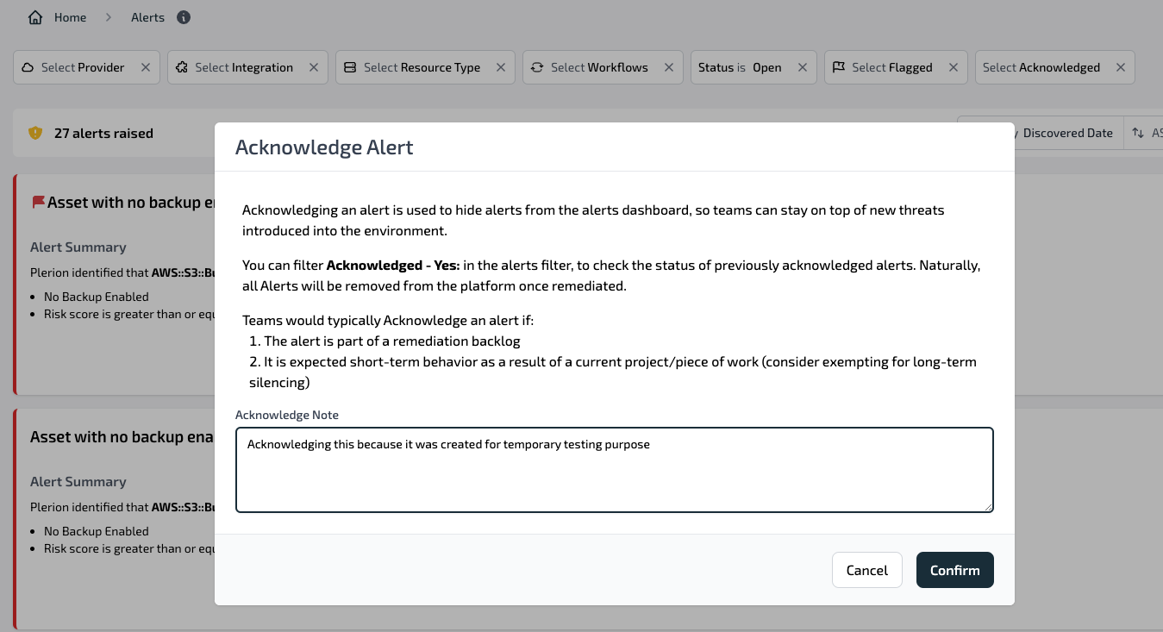Image resolution: width=1163 pixels, height=632 pixels.
Task: Click the shield icon next to 27 alerts raised
Action: [x=35, y=133]
